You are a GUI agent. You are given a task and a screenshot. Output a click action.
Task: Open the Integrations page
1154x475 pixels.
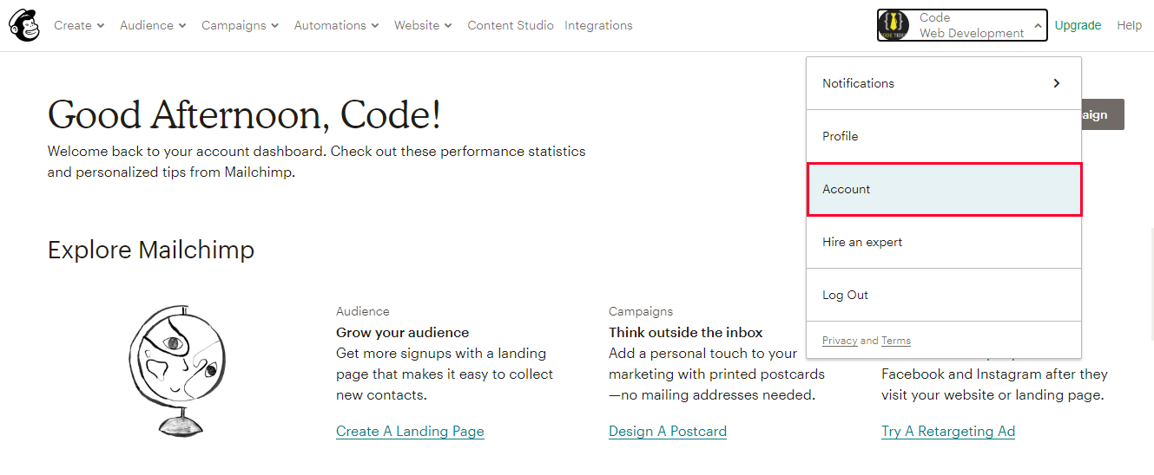[598, 25]
